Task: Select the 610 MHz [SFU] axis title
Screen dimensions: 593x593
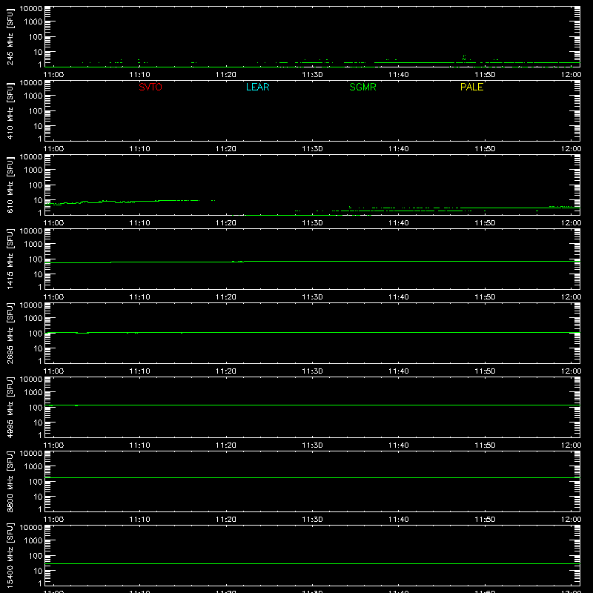Action: pyautogui.click(x=10, y=185)
